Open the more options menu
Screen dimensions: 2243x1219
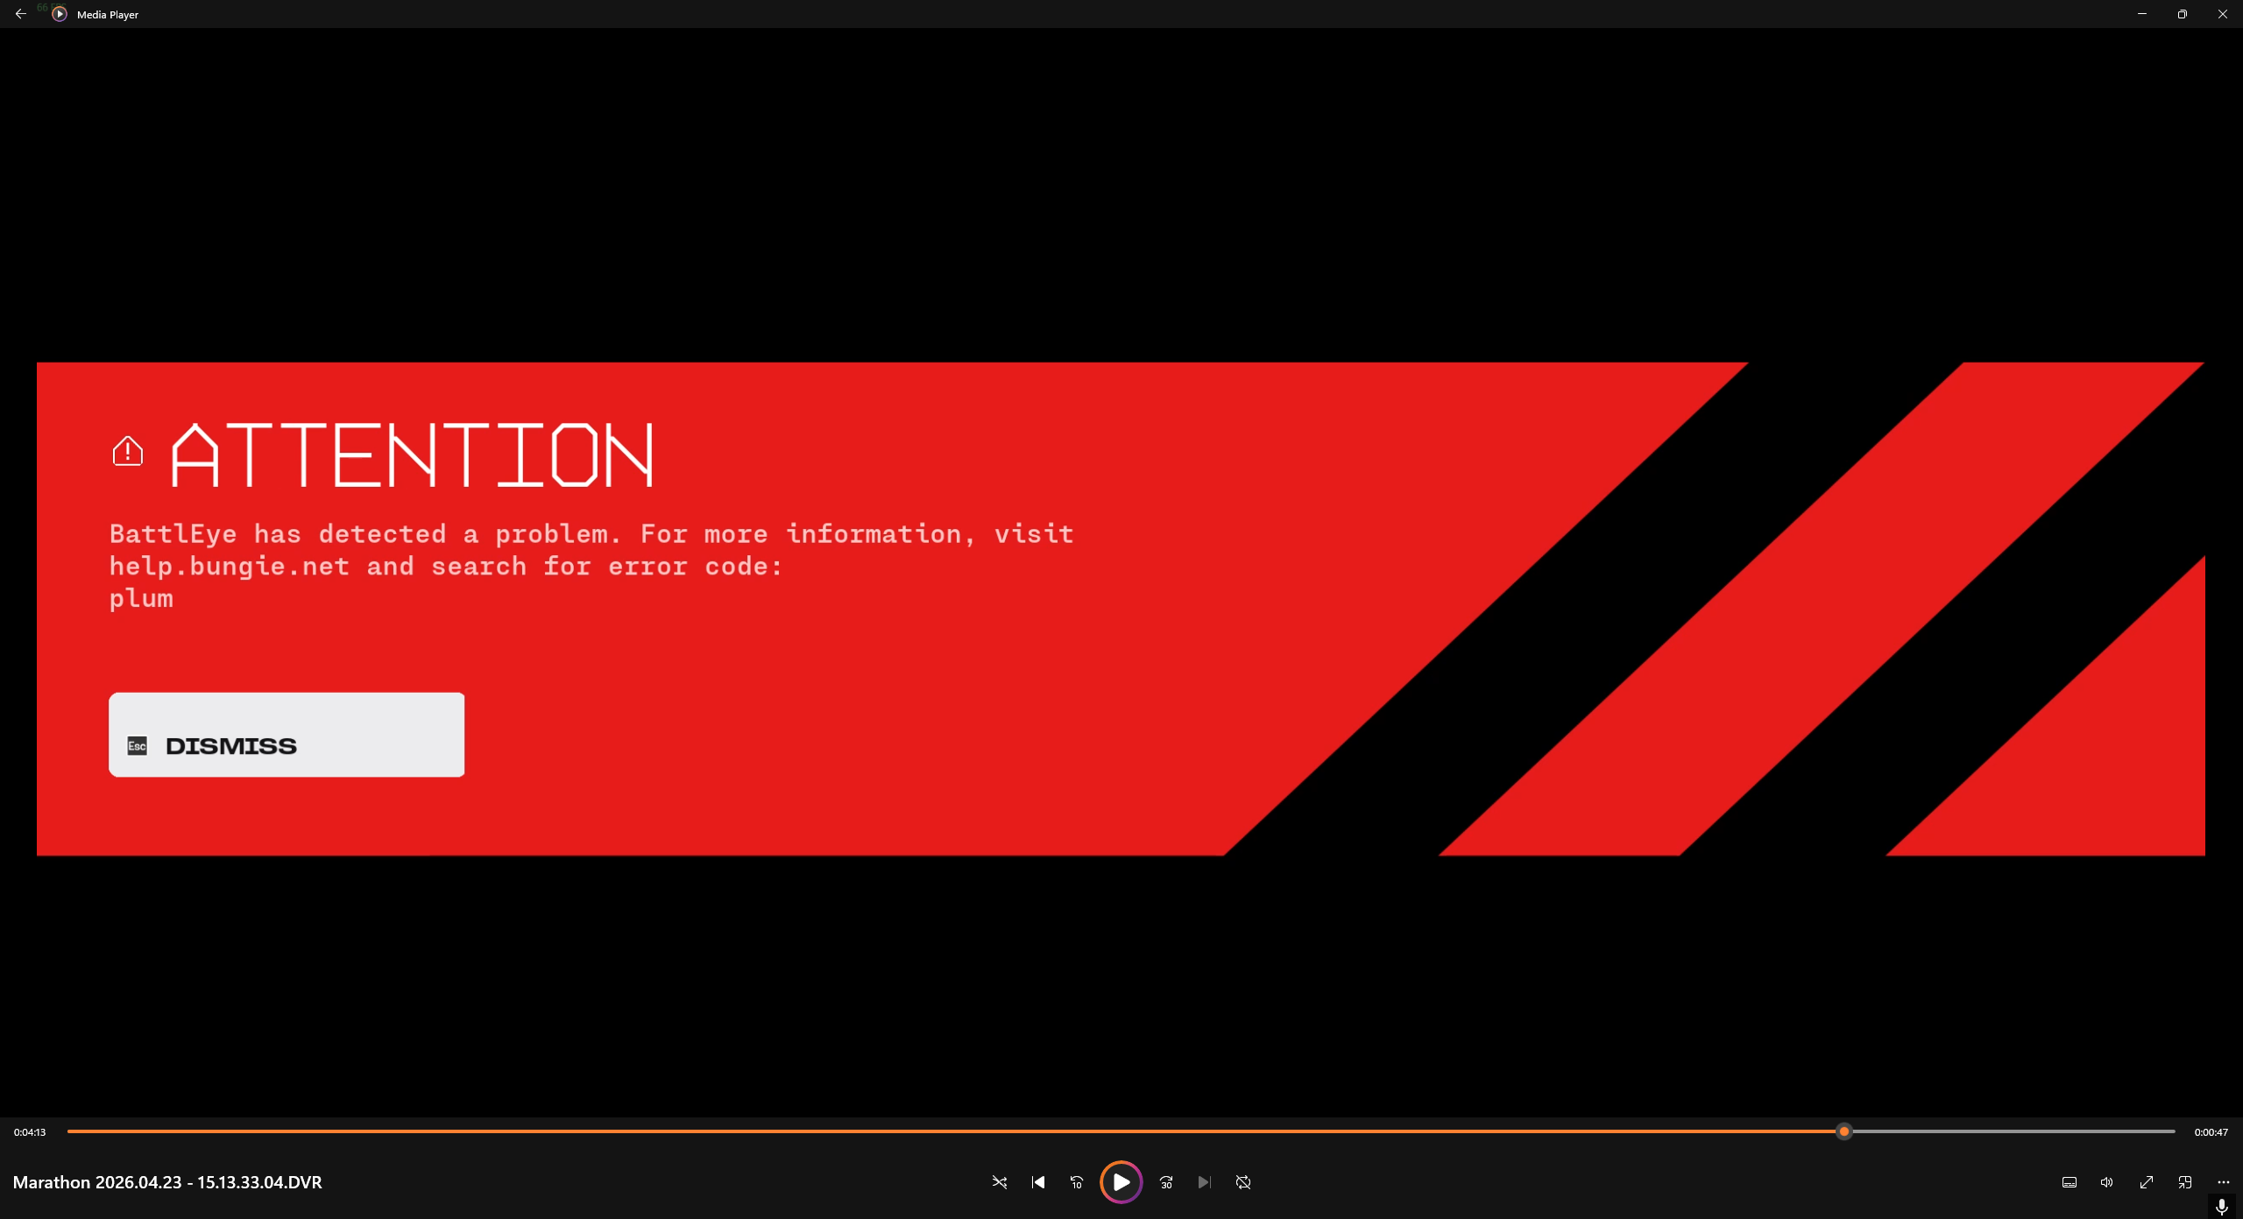[x=2224, y=1182]
